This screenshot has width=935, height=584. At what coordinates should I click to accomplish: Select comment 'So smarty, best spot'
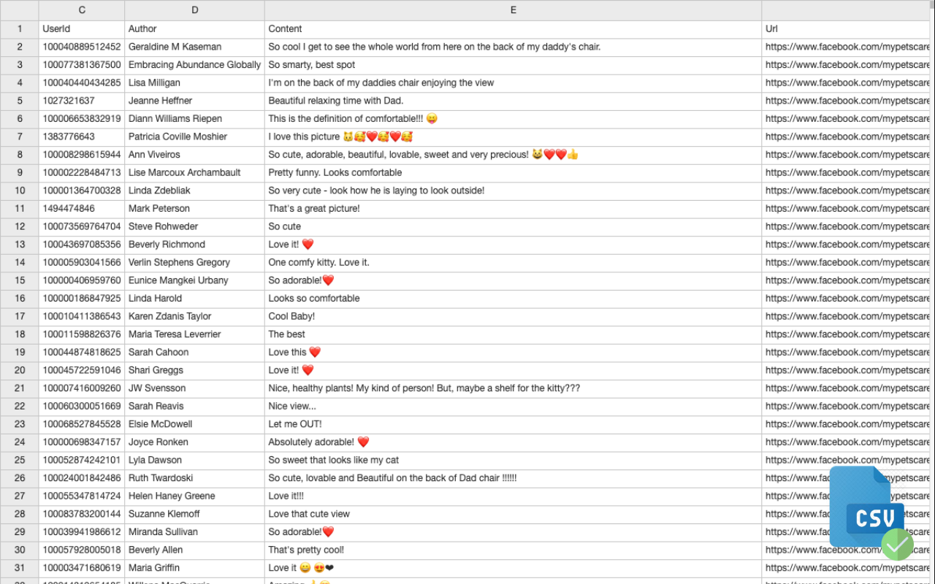(514, 65)
